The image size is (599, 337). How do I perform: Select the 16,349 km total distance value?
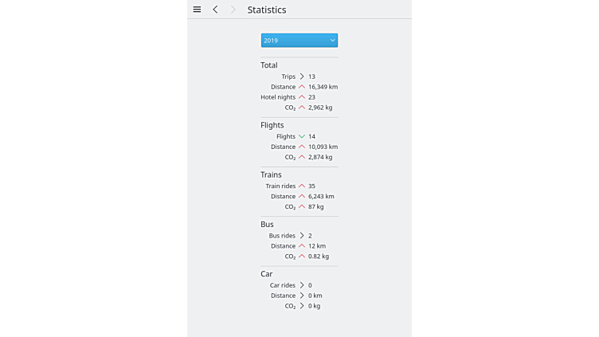click(323, 87)
